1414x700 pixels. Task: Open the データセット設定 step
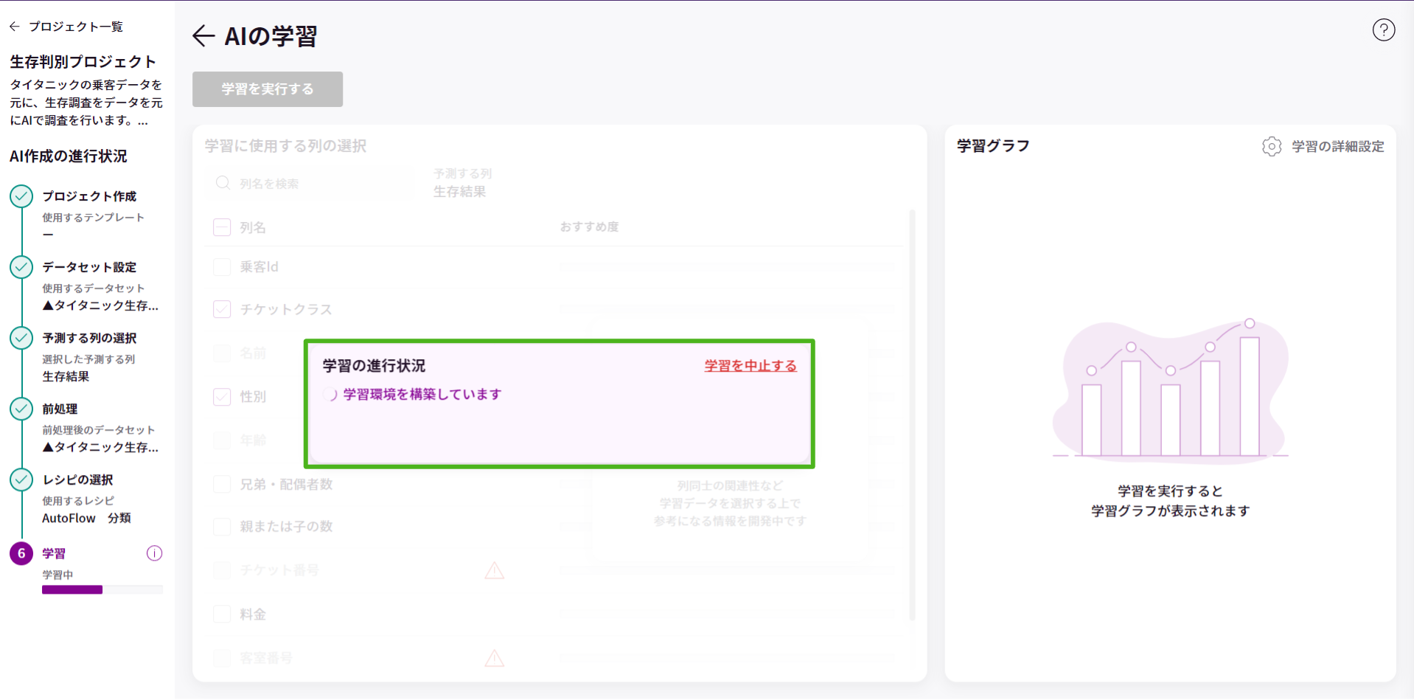[x=89, y=267]
